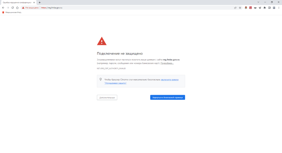The image size is (282, 153).
Task: Click the "Подключение не защищено" heading
Action: 120,54
